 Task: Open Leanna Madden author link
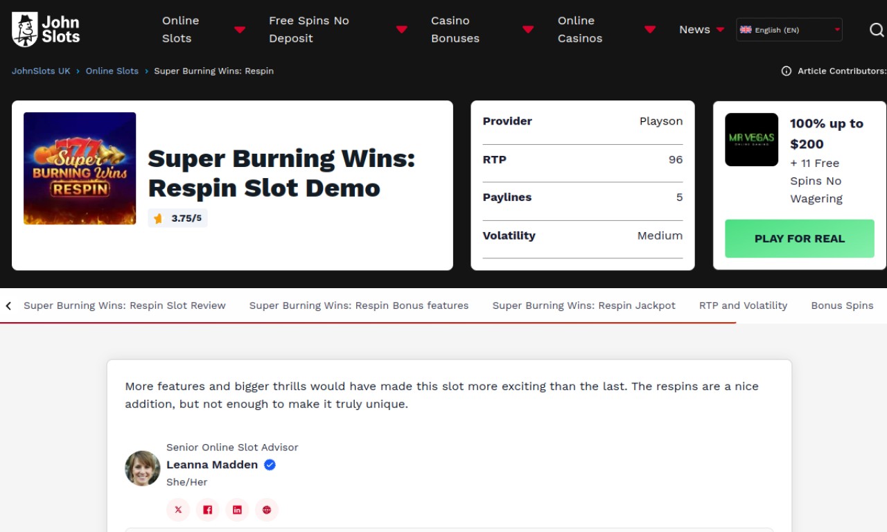click(x=212, y=465)
